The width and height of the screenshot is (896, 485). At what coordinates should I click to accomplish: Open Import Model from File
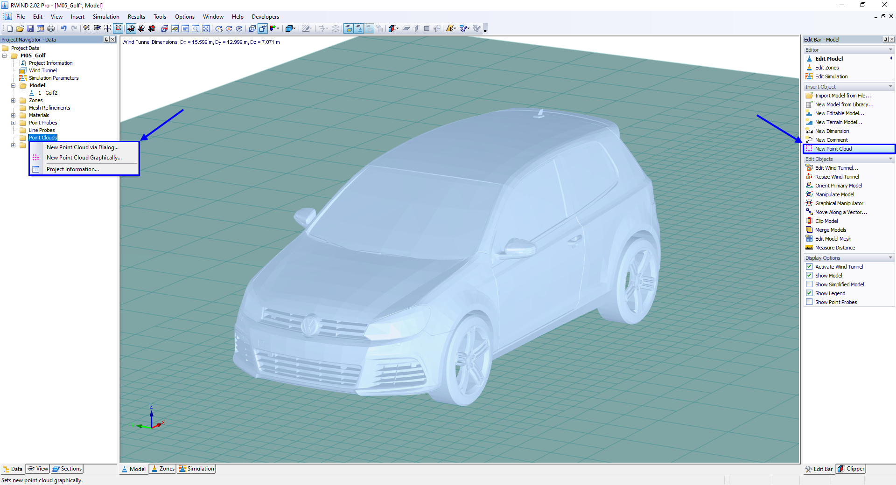pos(842,95)
